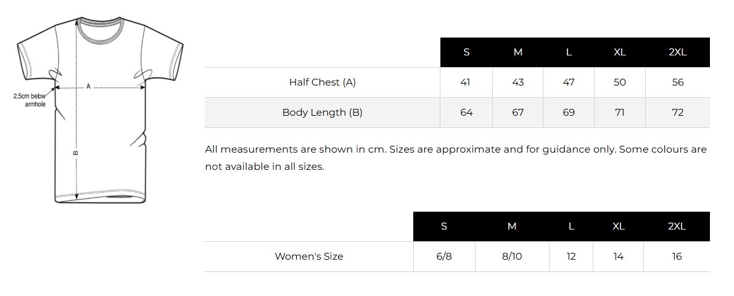
Task: Click the t-shirt measurement diagram
Action: pos(101,111)
